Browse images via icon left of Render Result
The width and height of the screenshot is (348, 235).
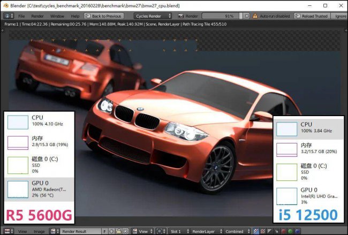click(55, 231)
